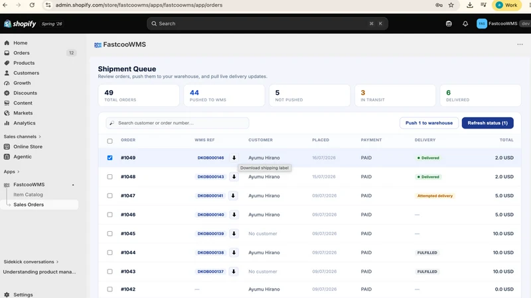Image resolution: width=531 pixels, height=298 pixels.
Task: Check the order #1047 checkbox
Action: [110, 195]
